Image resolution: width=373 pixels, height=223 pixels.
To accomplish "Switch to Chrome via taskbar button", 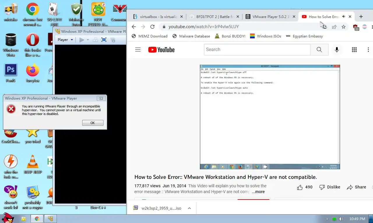I will (37, 219).
